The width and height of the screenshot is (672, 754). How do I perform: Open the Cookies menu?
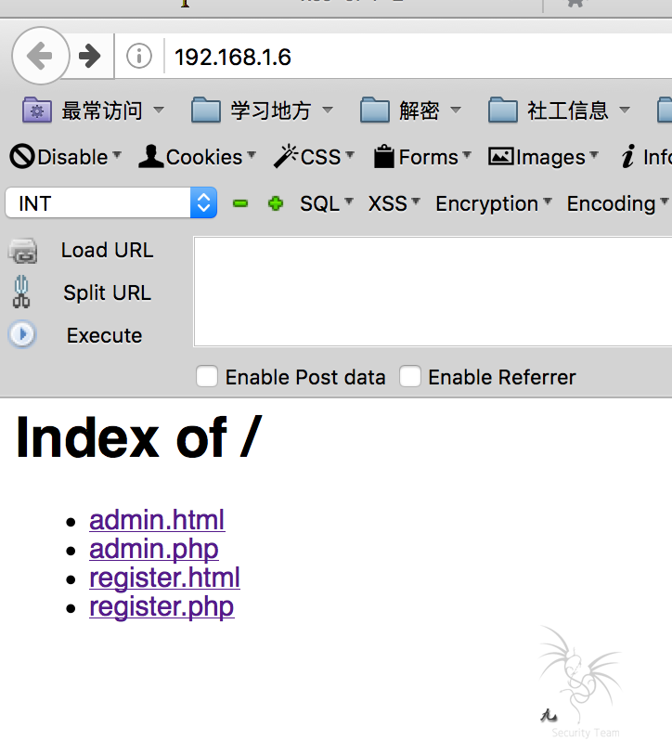click(198, 157)
